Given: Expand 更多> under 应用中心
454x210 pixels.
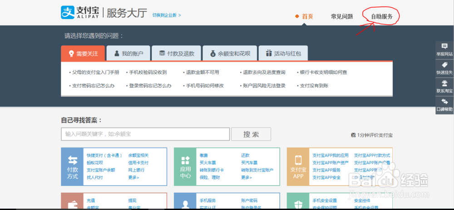Looking at the screenshot, I should click(x=247, y=177).
